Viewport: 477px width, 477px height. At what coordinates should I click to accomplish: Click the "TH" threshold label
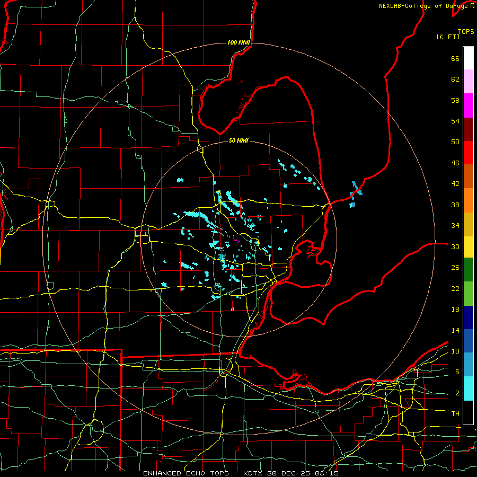coord(455,414)
